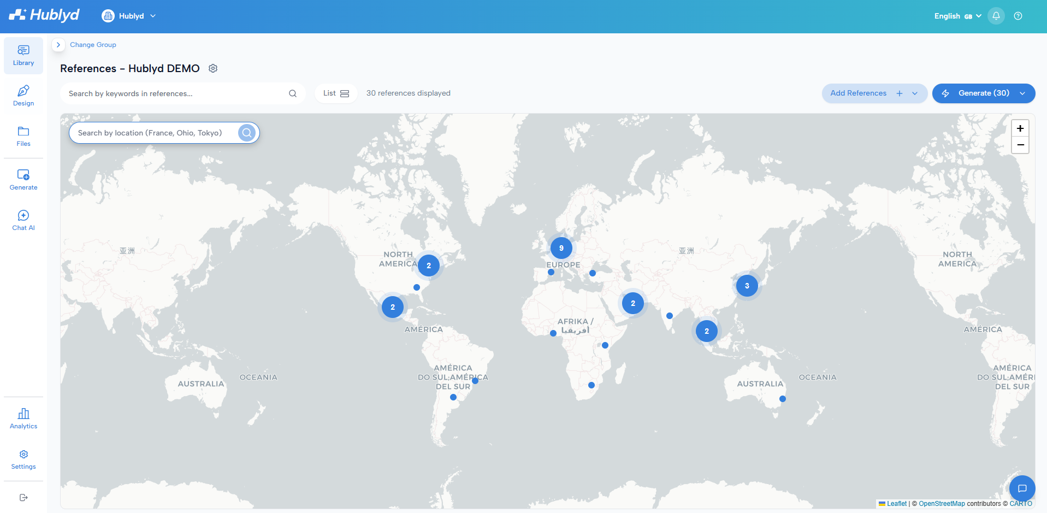This screenshot has width=1047, height=513.
Task: Expand the Generate (30) dropdown arrow
Action: pos(1023,93)
